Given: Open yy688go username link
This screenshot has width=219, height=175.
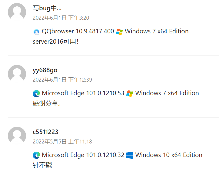Looking at the screenshot, I should coord(45,70).
